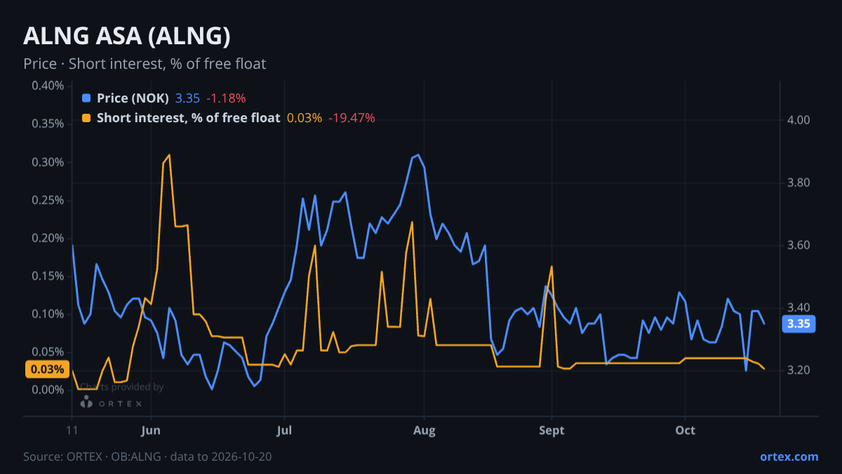
Task: Click the Oct label on the date axis
Action: (685, 430)
